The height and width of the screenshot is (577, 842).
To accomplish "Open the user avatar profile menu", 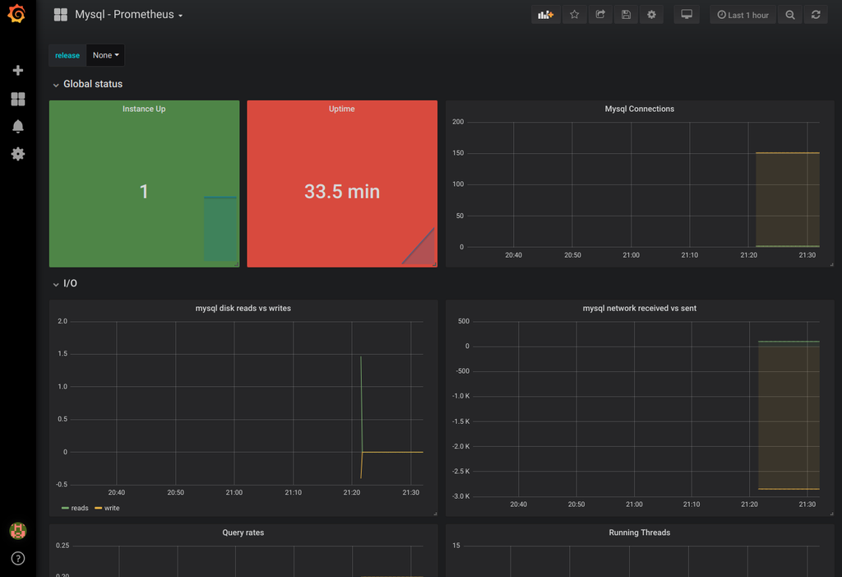I will coord(18,531).
